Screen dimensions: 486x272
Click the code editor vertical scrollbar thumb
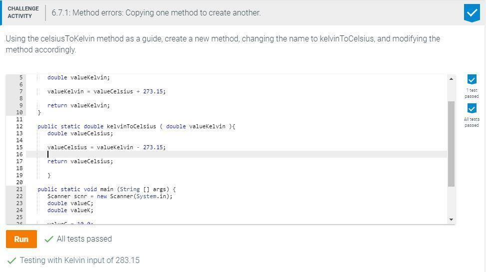452,144
